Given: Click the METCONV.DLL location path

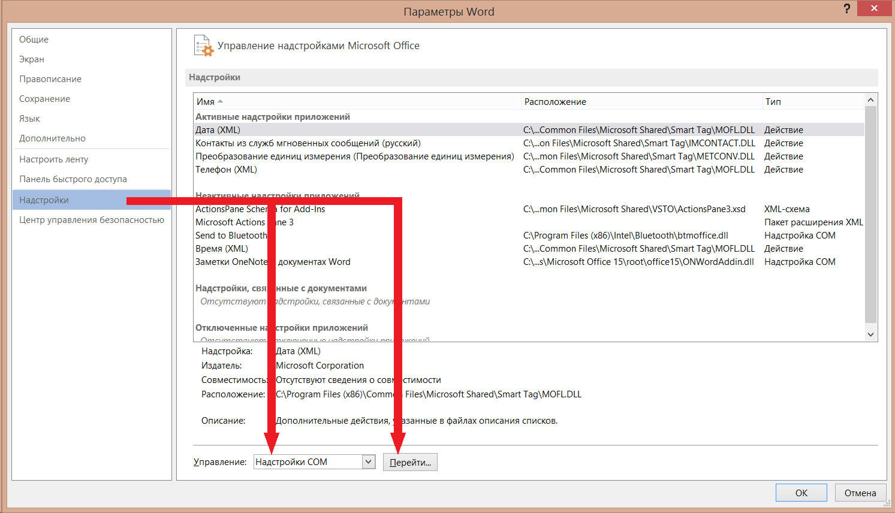Looking at the screenshot, I should coord(639,156).
